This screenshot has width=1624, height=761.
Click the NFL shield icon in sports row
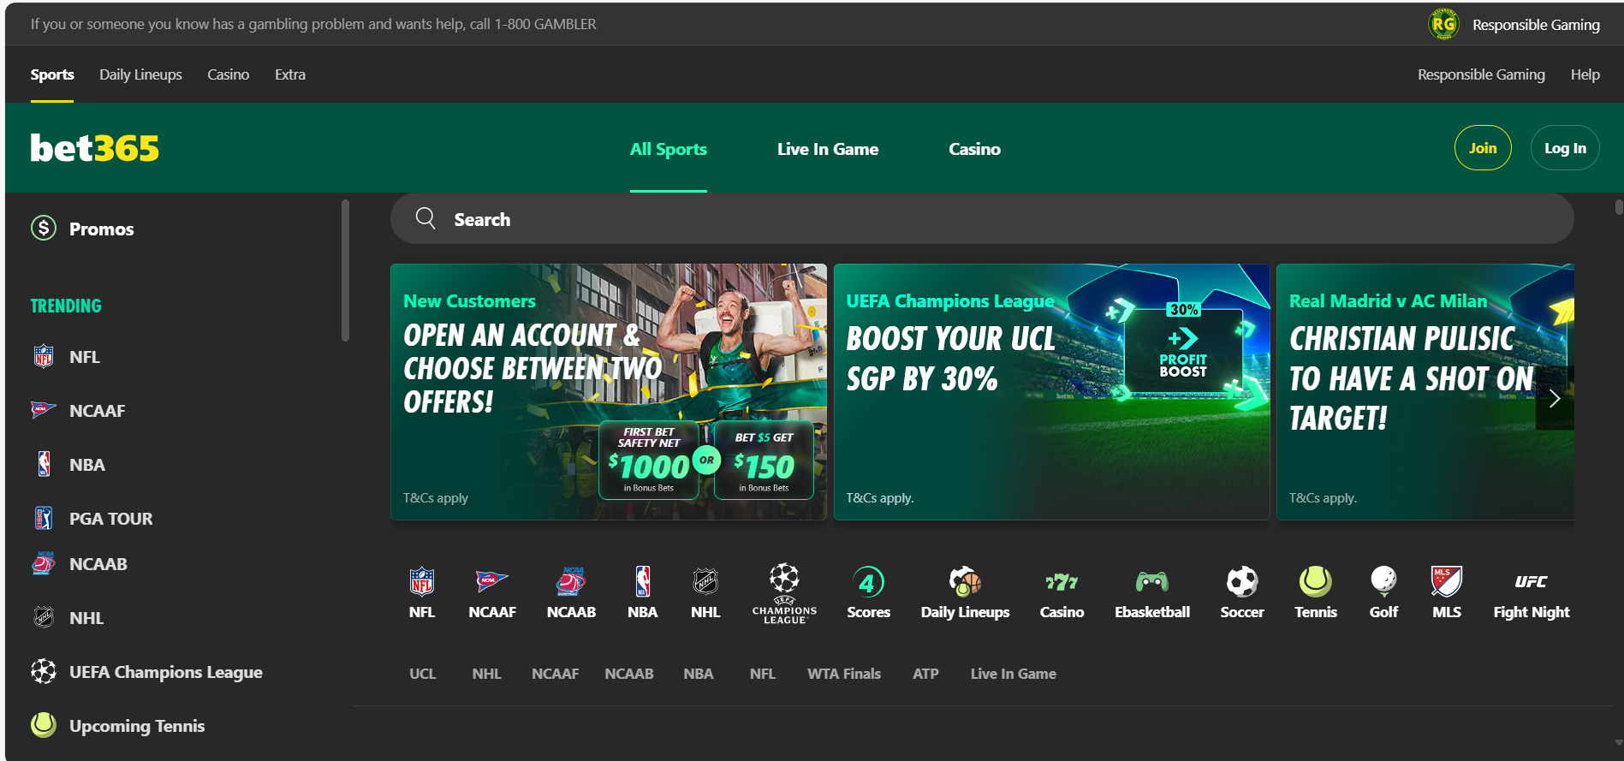click(421, 582)
